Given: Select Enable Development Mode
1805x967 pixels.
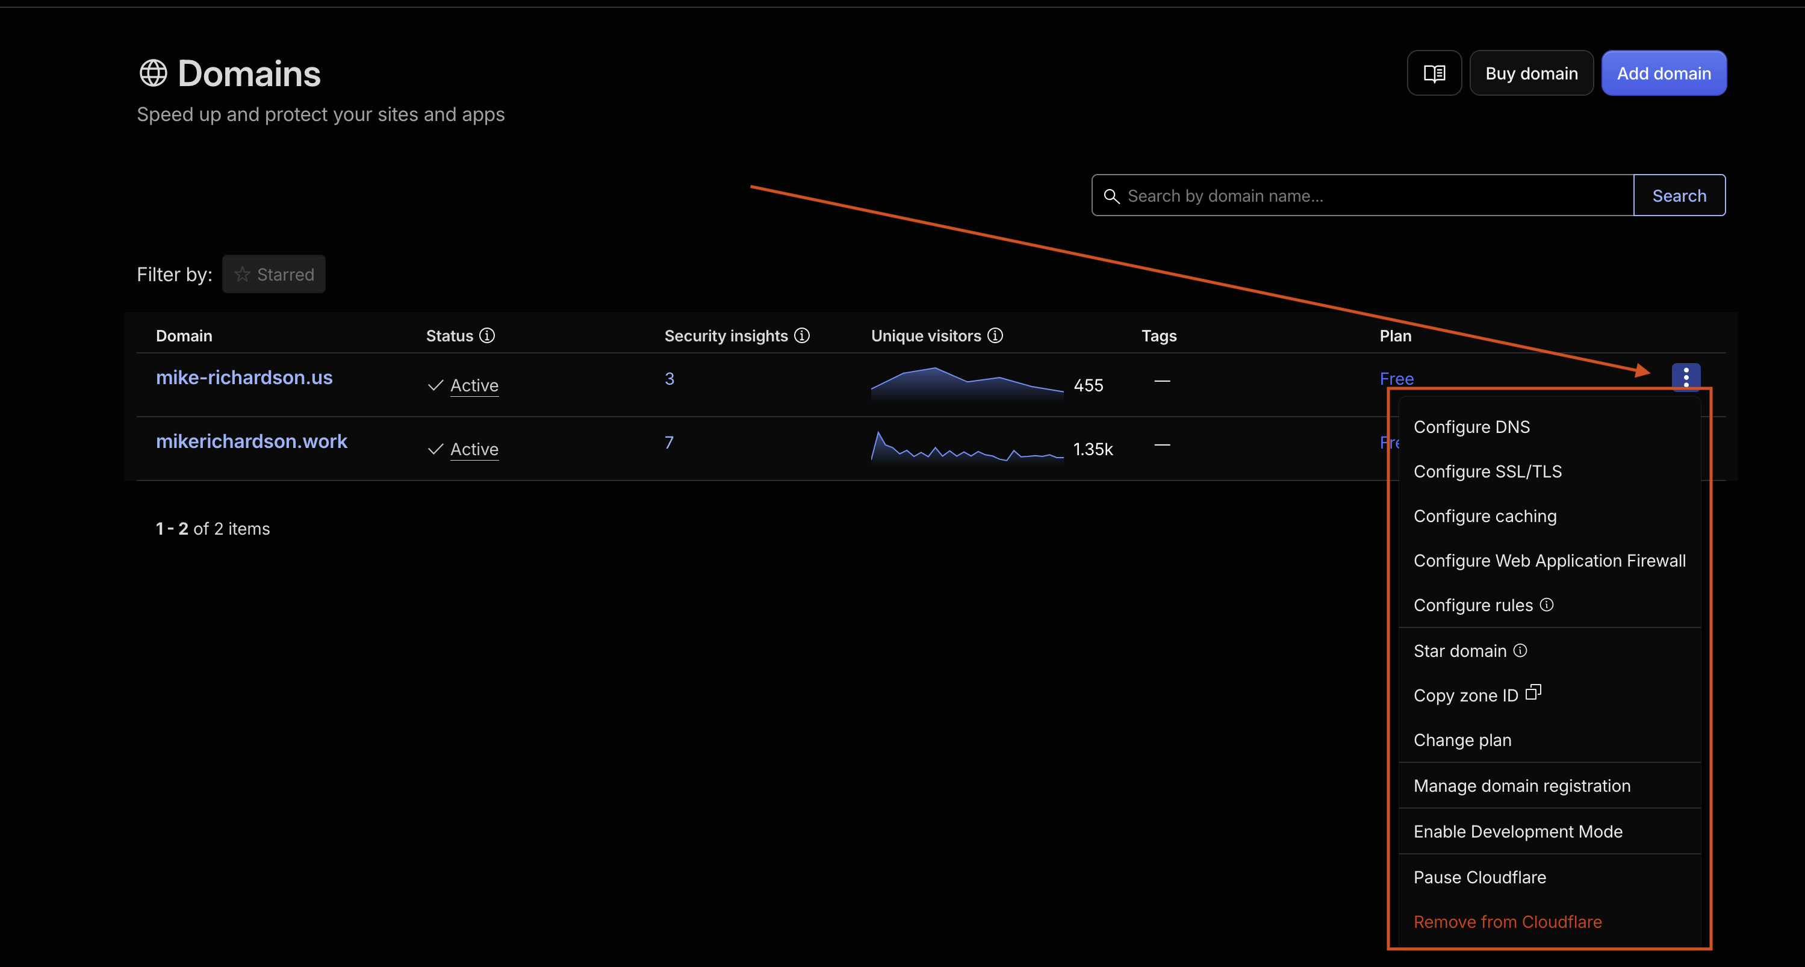Looking at the screenshot, I should [x=1549, y=832].
